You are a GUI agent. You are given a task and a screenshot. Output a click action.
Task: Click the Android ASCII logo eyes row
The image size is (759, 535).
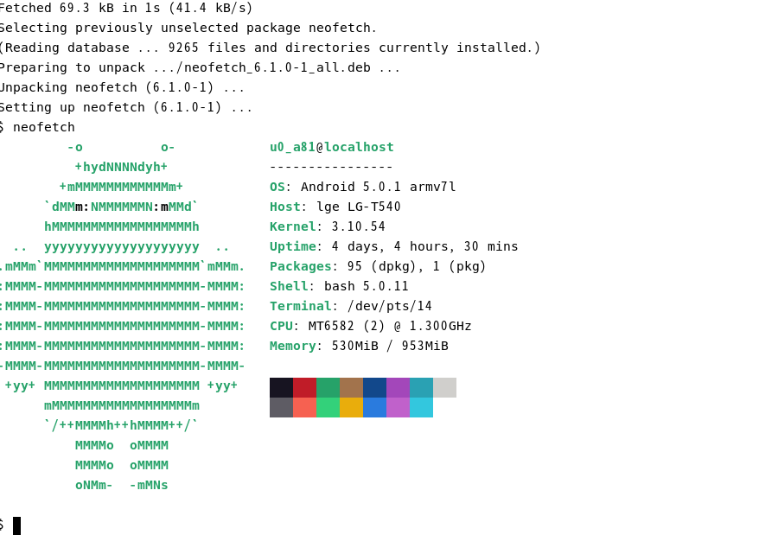(x=121, y=207)
